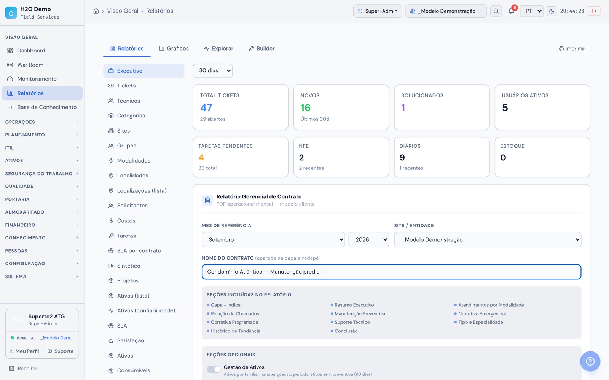
Task: Open the PT language selector
Action: (532, 11)
